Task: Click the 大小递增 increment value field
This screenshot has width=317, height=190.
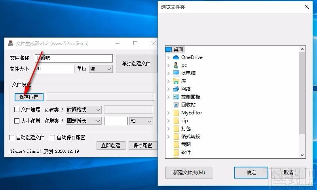Action: tap(116, 121)
